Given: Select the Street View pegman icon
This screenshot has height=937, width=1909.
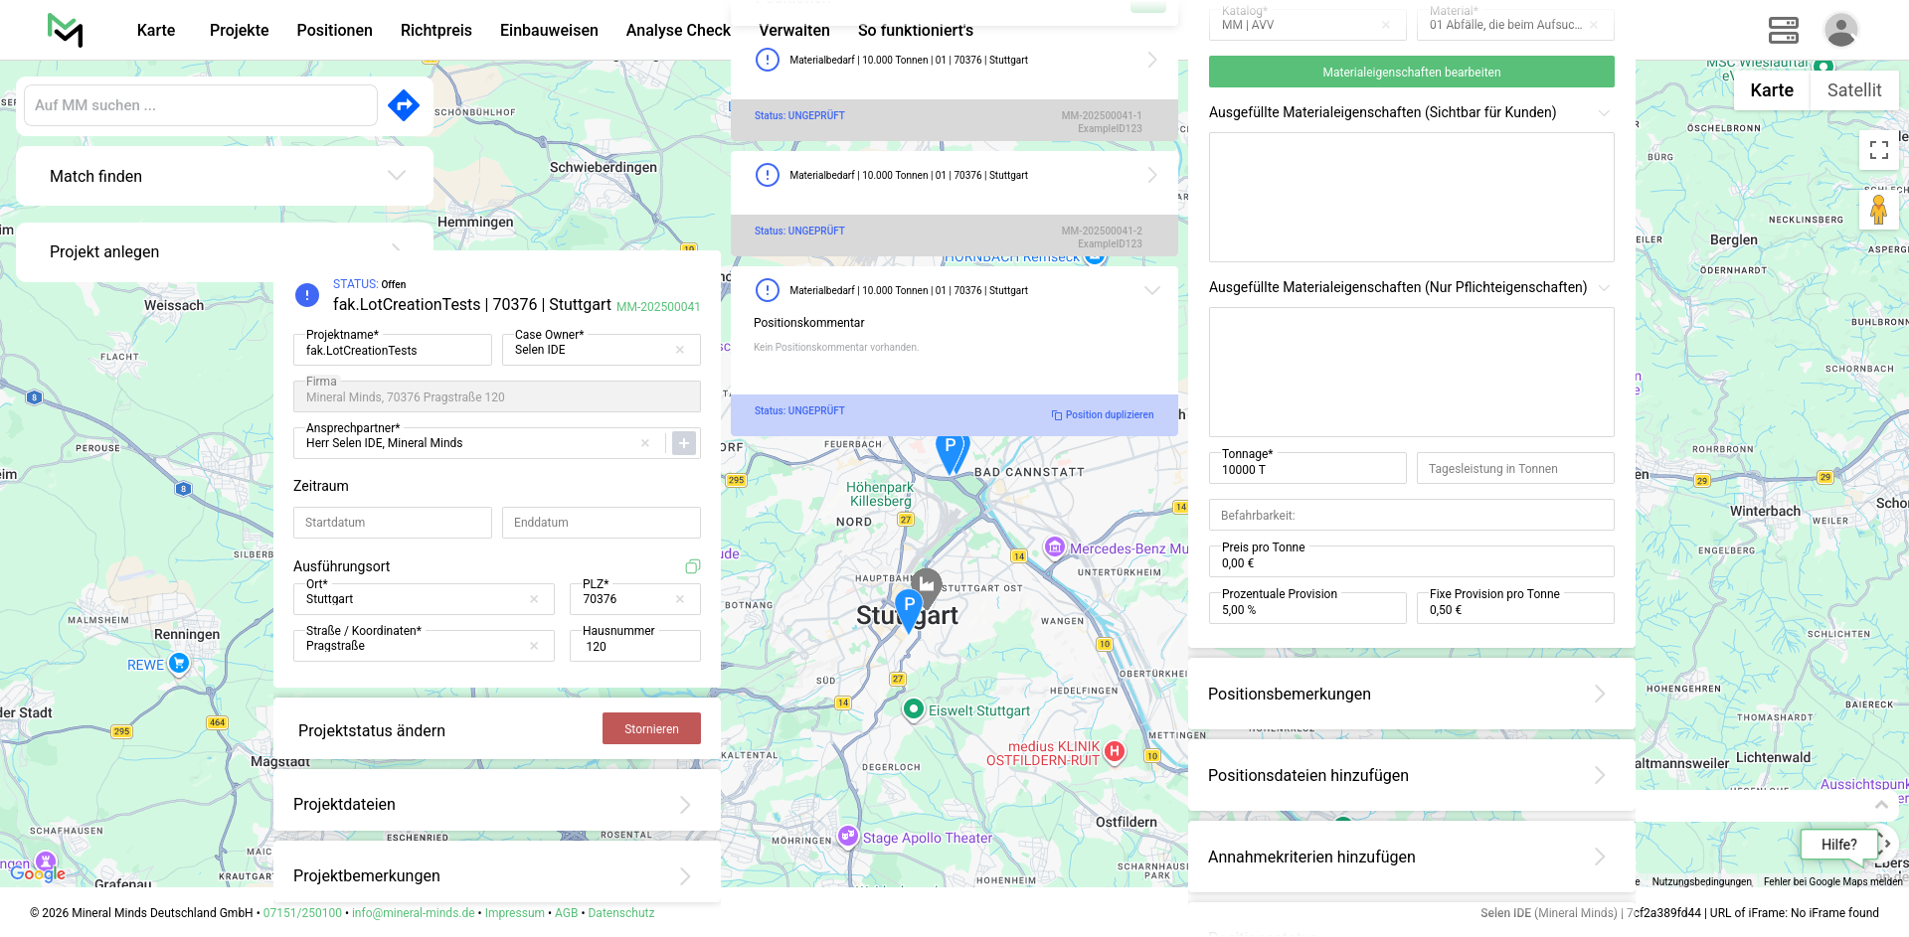Looking at the screenshot, I should [1878, 211].
